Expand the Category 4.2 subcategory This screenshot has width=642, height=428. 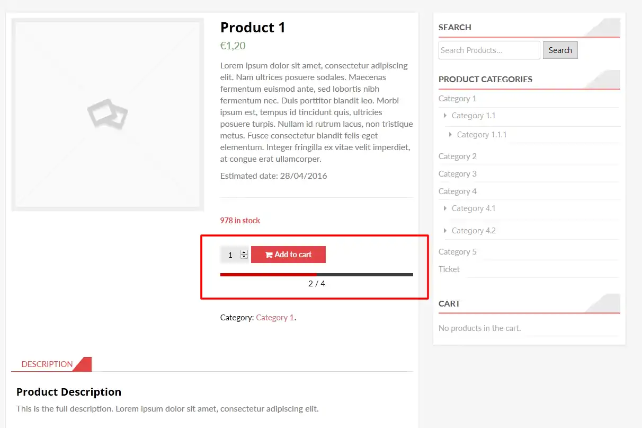[x=445, y=230]
